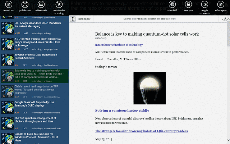230x144 pixels.
Task: Click thumbnail of quantum entanglement post
Action: pos(8,123)
